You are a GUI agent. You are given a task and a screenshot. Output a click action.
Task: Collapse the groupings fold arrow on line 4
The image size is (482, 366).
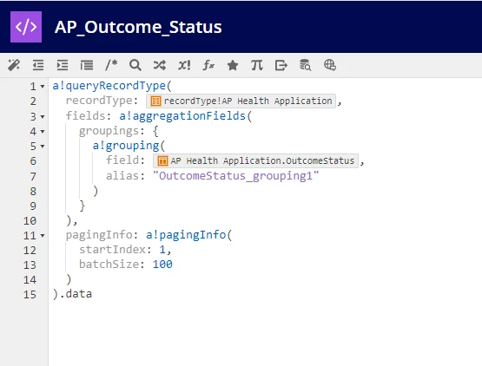[43, 132]
